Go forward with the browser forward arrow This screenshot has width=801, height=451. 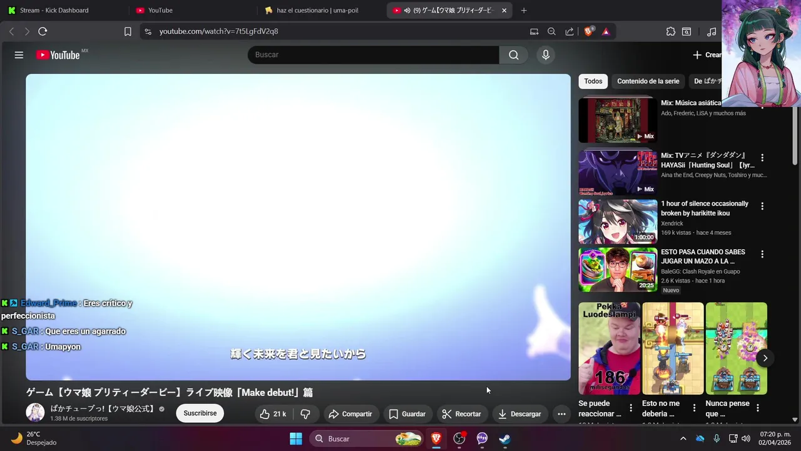tap(27, 31)
